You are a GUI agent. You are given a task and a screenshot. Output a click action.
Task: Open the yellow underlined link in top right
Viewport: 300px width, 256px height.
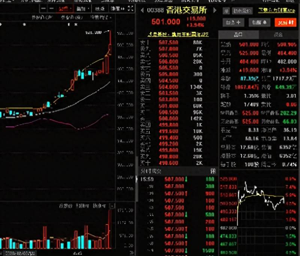tap(277, 10)
